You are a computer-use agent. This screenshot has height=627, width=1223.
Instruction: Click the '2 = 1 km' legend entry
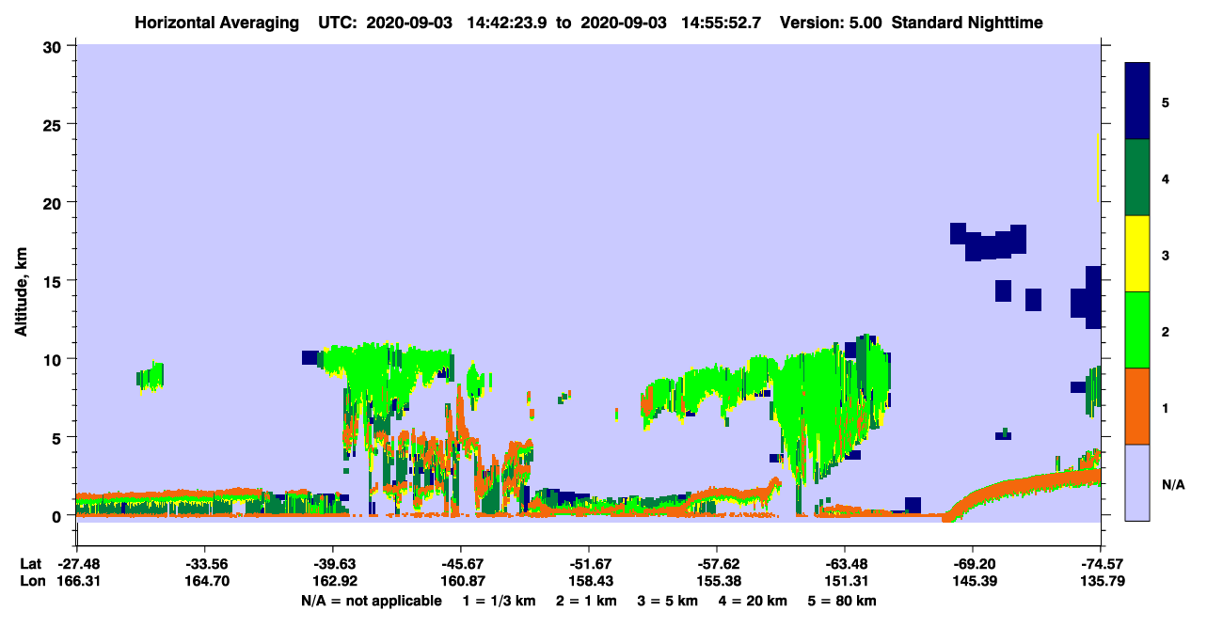coord(586,601)
